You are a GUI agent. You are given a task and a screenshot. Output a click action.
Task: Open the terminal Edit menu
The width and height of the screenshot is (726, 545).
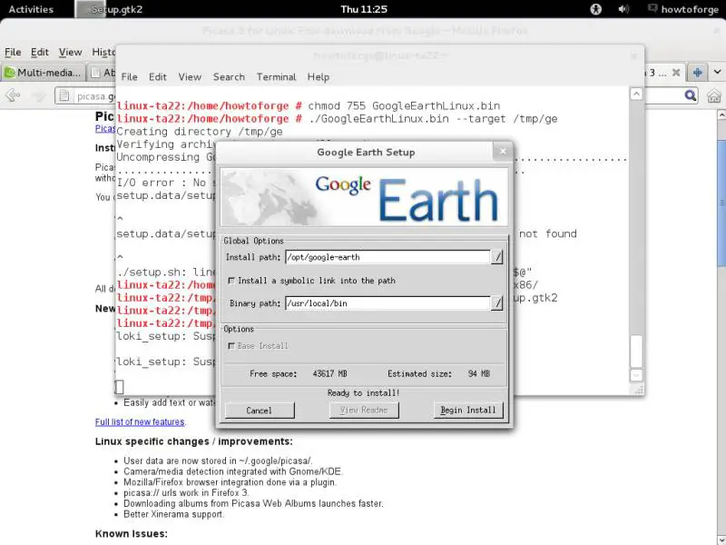tap(157, 77)
